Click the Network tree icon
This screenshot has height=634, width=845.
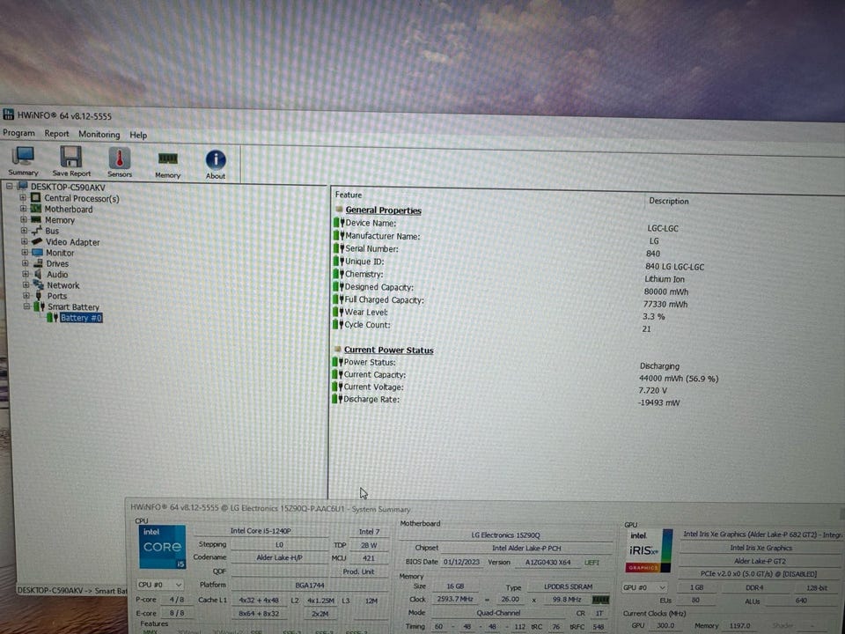[x=38, y=284]
